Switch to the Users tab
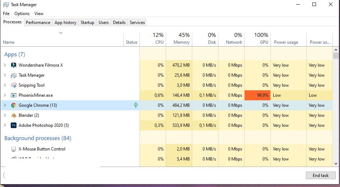Image resolution: width=340 pixels, height=187 pixels. (x=104, y=23)
